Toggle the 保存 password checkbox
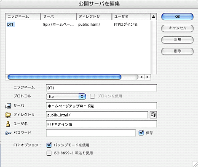 [141, 133]
